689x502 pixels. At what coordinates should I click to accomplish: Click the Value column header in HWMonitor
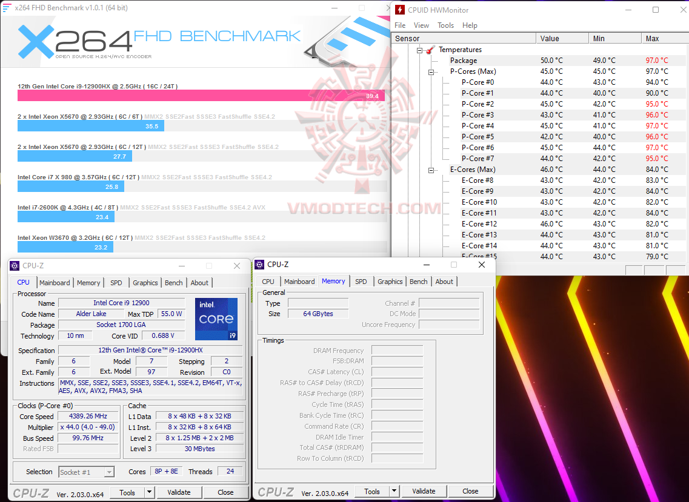point(562,39)
